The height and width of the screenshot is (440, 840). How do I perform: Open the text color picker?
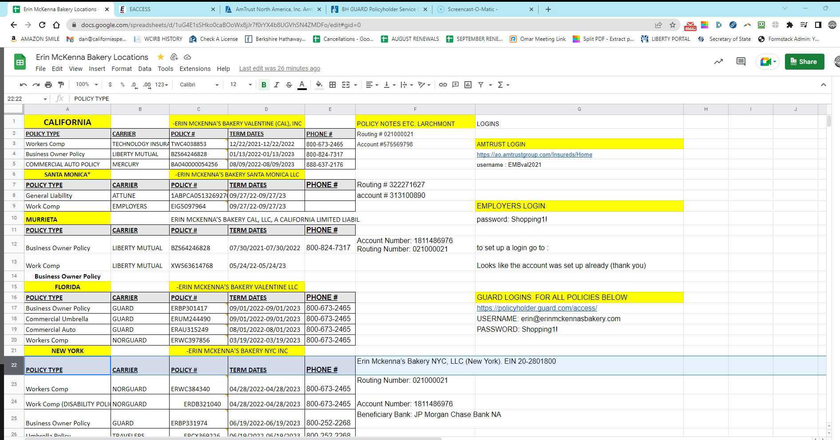pos(302,85)
